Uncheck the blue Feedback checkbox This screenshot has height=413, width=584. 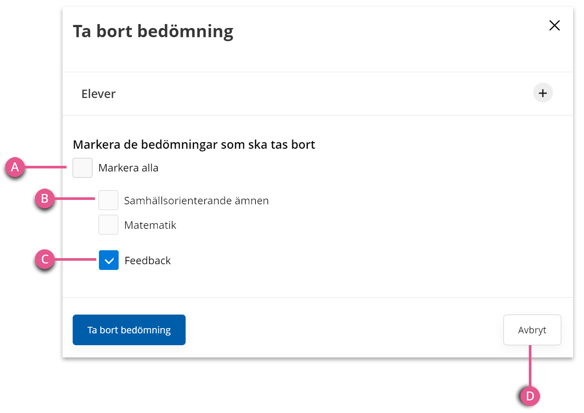[109, 260]
